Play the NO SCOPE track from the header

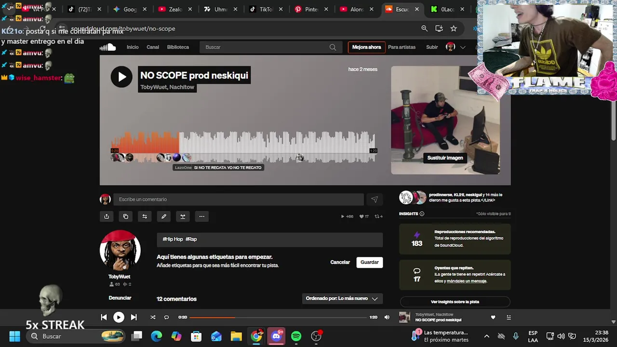121,77
